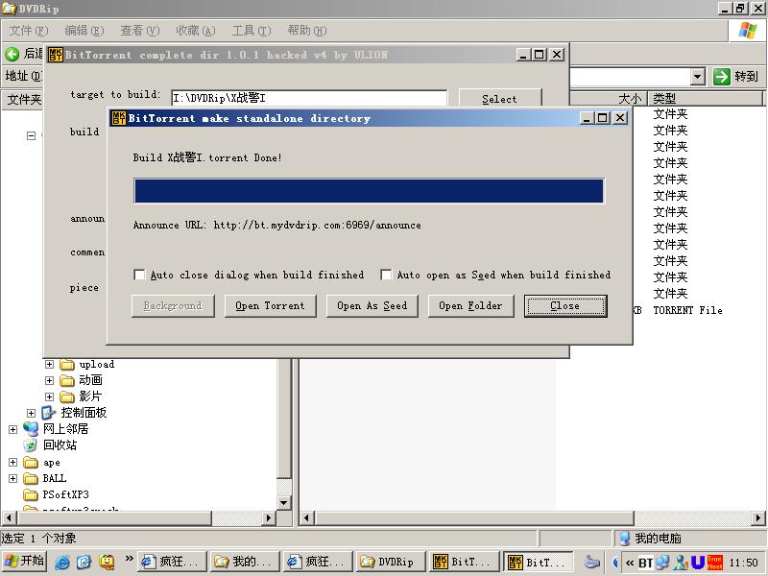Show hidden quick launch items with the » chevron
The width and height of the screenshot is (768, 576).
(x=129, y=559)
